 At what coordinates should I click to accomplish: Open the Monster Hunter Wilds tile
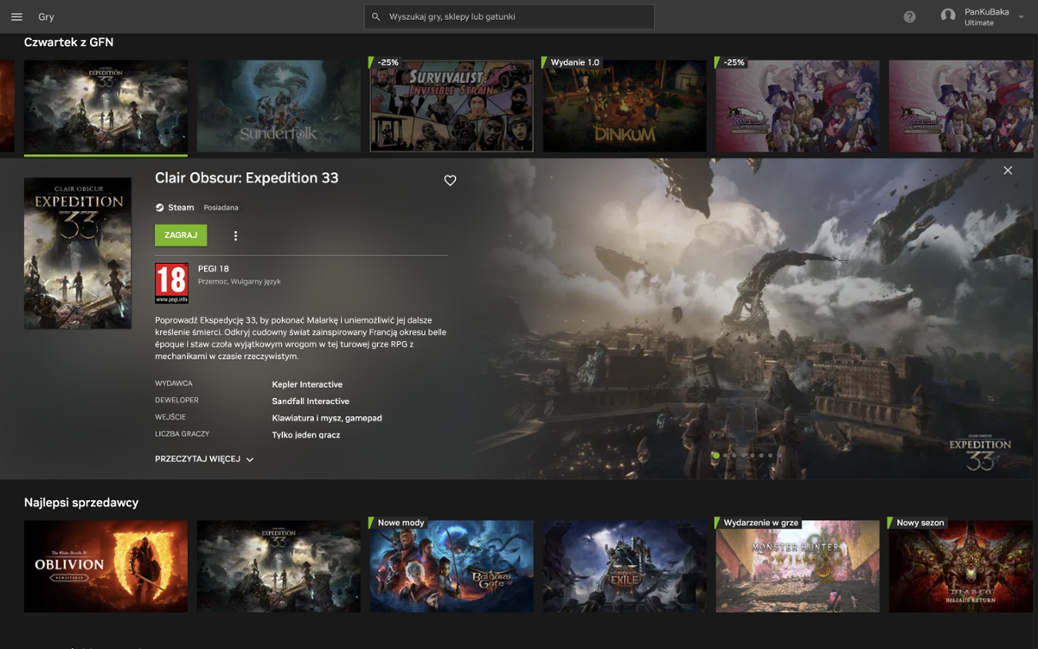point(798,566)
